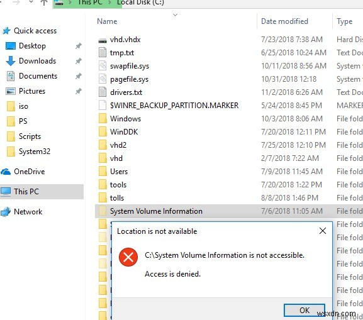Sort files by the Name column
This screenshot has height=320, width=363.
tap(107, 21)
